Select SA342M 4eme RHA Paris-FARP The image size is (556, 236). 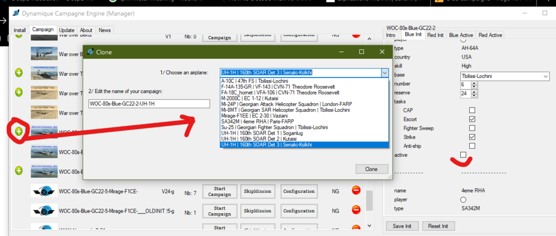click(305, 121)
